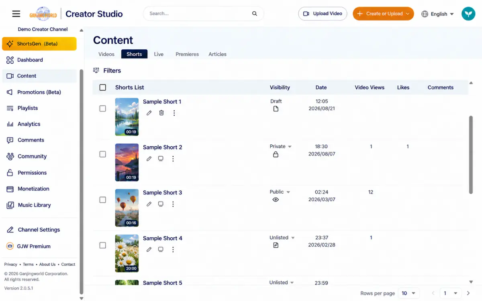Click the globe language icon
482x301 pixels.
point(425,14)
